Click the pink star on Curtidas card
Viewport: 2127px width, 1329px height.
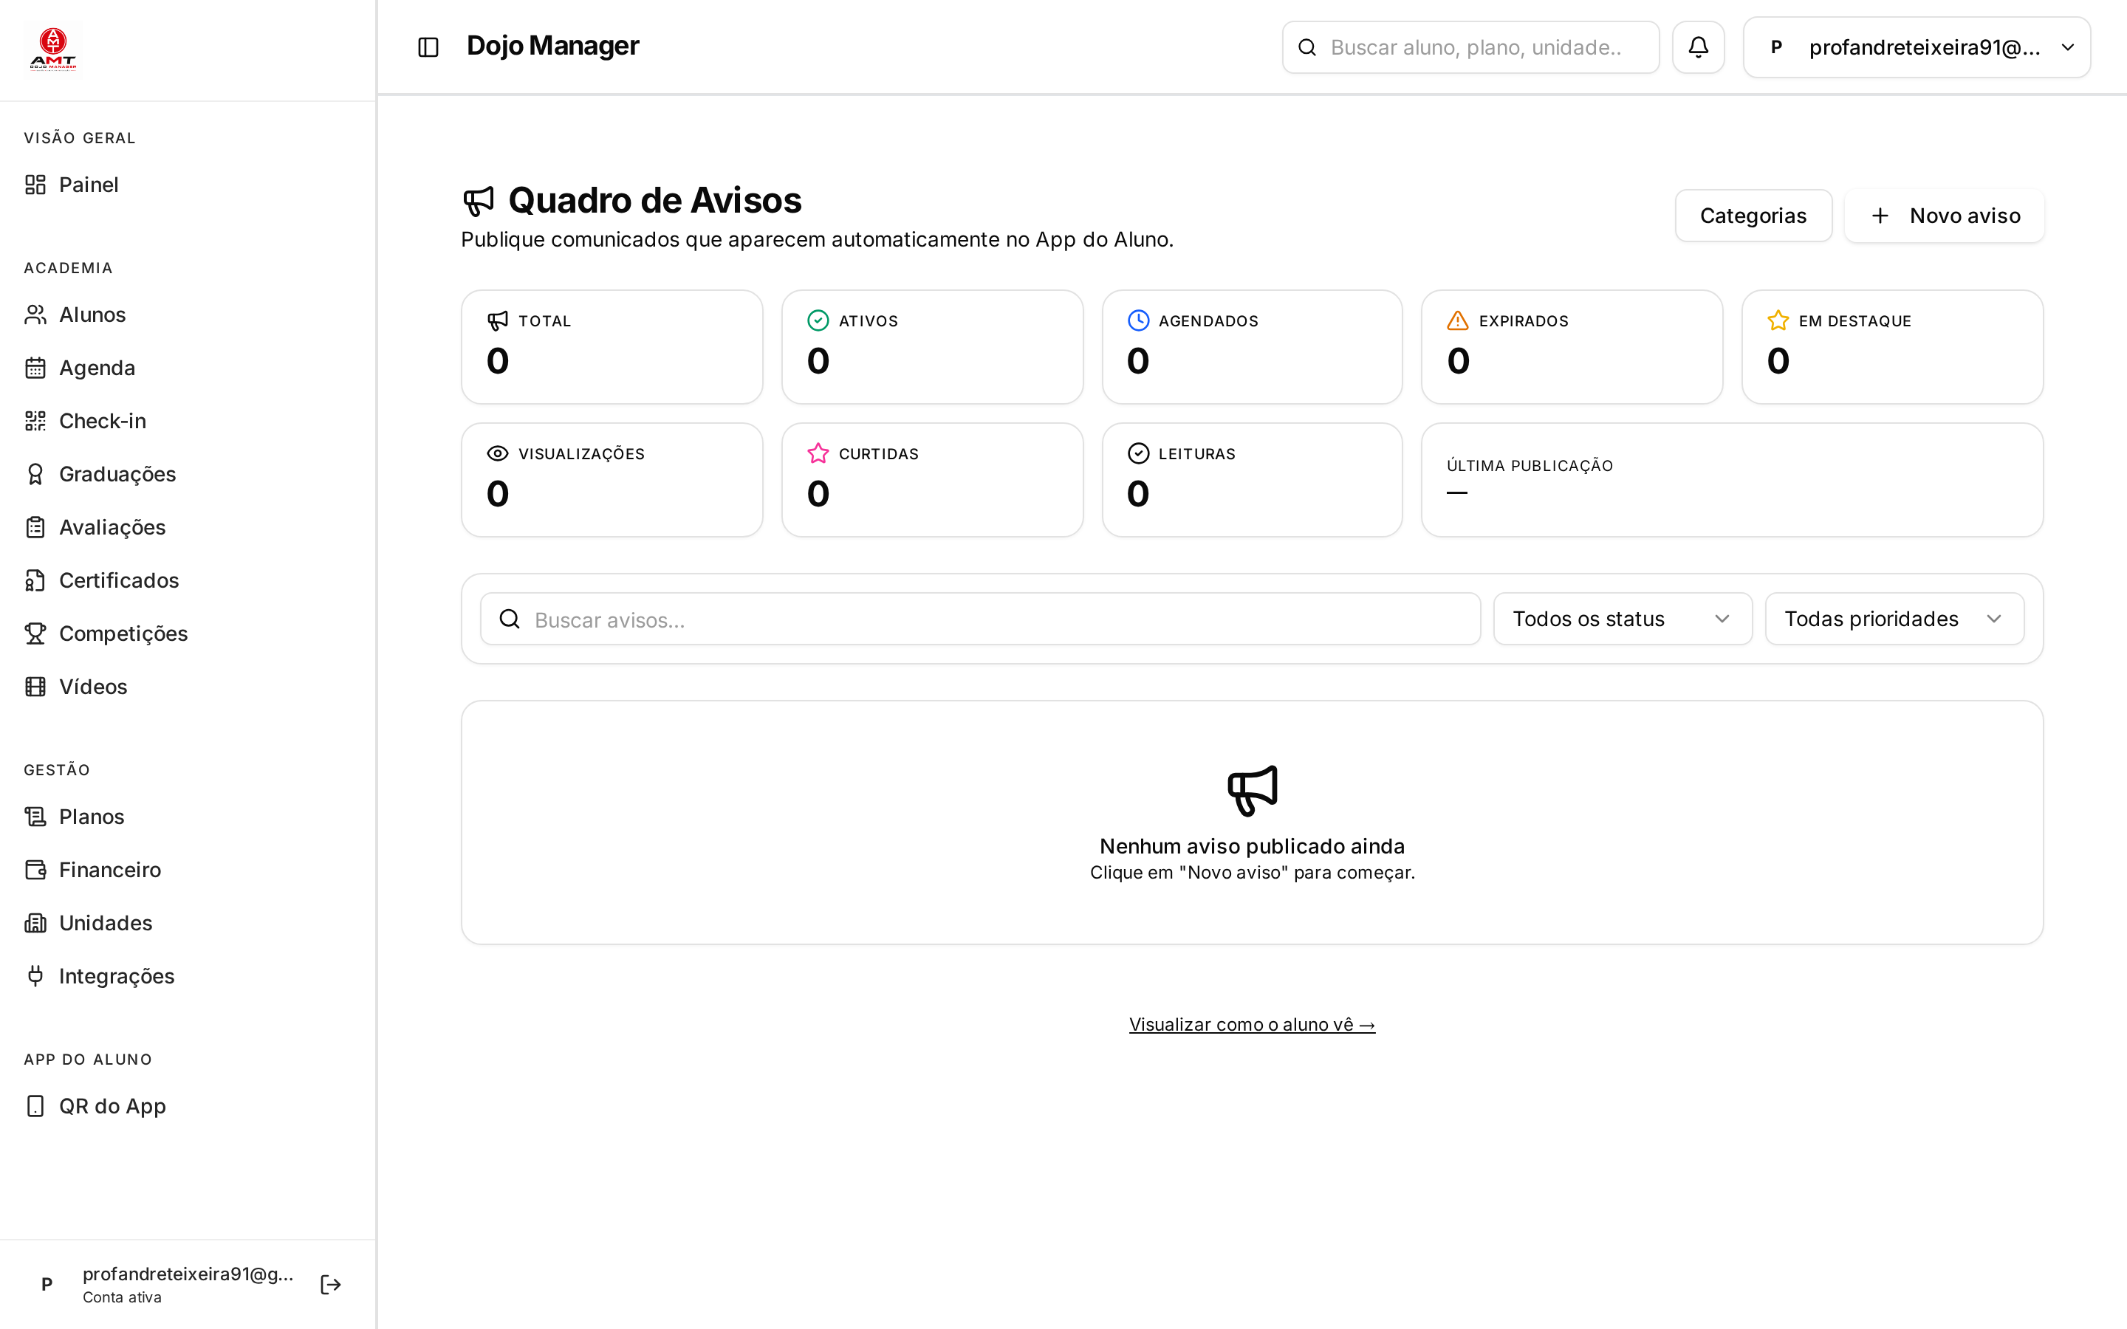click(818, 453)
